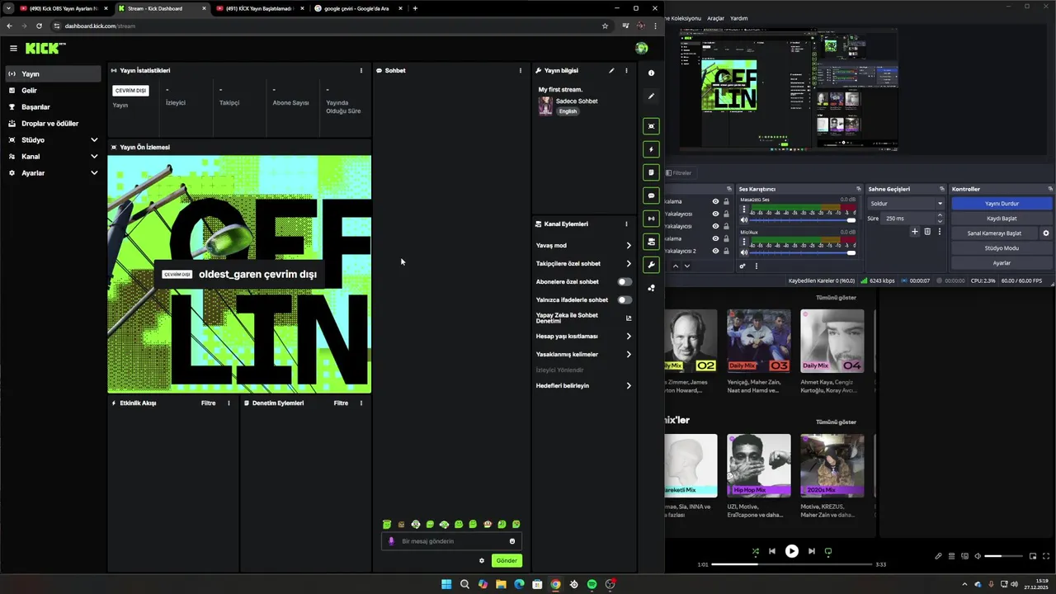Screen dimensions: 1056x594
Task: Delete the scene transition using the OBS trash
Action: coord(927,232)
